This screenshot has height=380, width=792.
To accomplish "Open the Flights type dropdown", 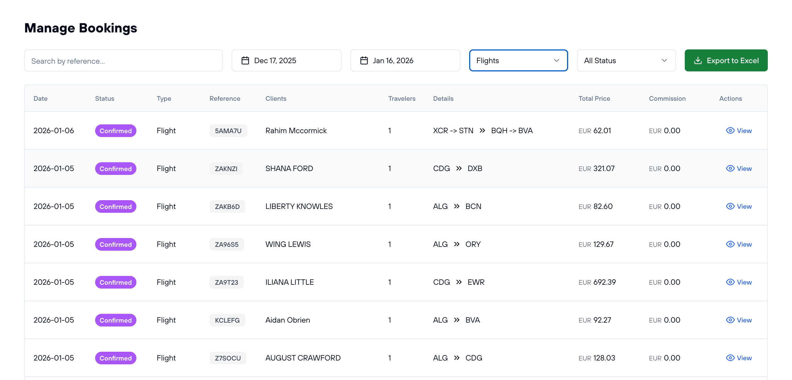I will coord(518,60).
